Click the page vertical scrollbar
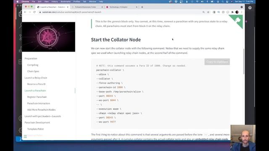Screen dimensions: 269x151 [244, 61]
